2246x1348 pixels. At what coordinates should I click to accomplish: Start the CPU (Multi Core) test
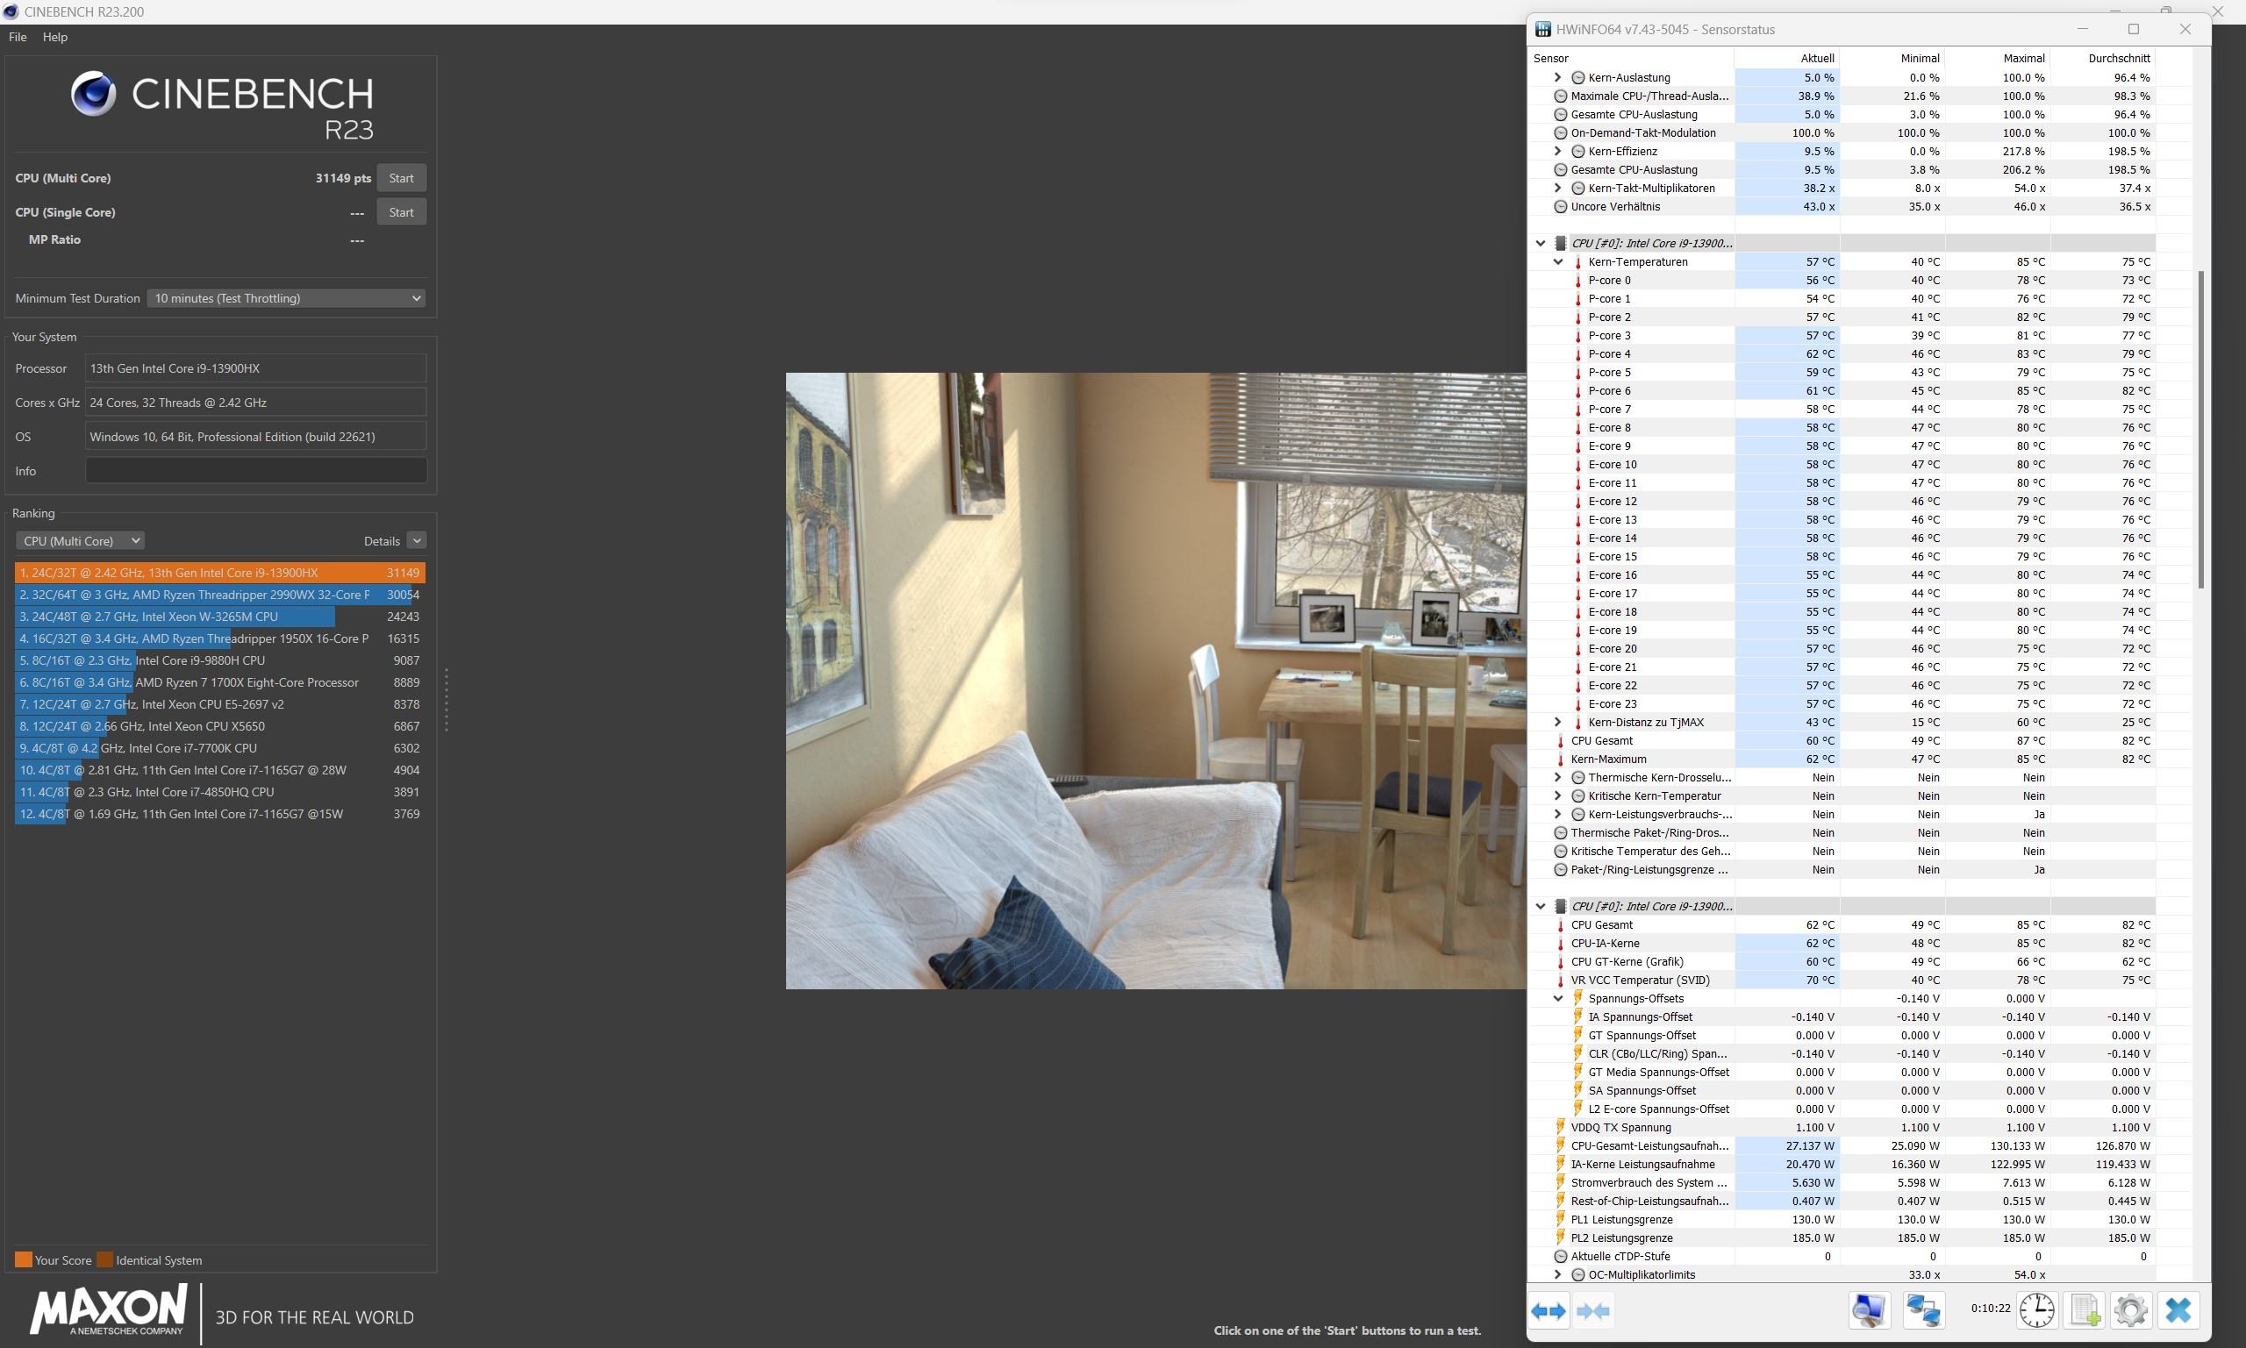(401, 178)
